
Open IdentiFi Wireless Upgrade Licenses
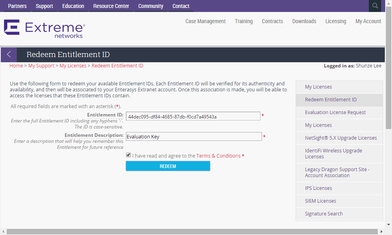tap(339, 154)
